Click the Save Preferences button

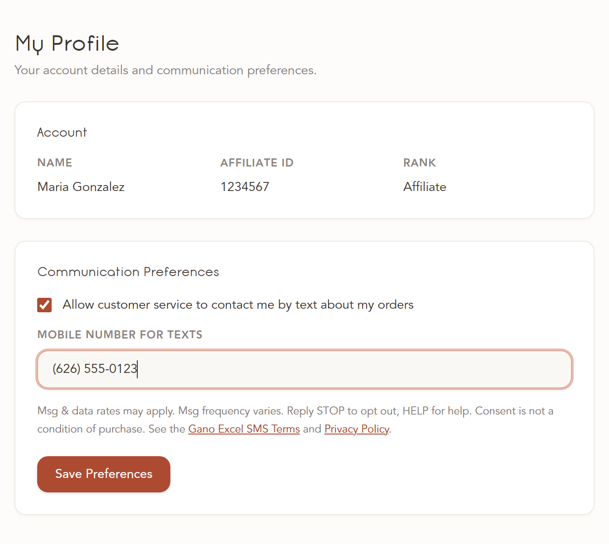click(104, 474)
